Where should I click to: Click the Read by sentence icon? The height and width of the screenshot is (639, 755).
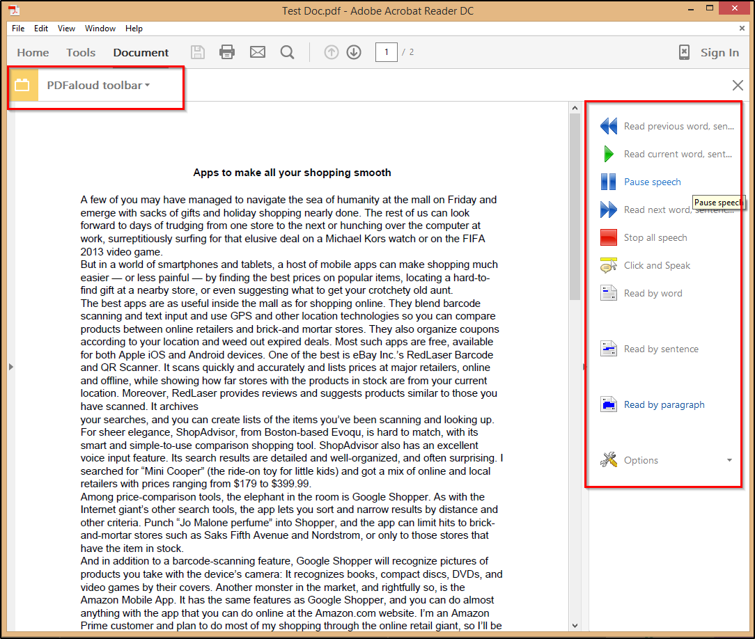click(609, 349)
